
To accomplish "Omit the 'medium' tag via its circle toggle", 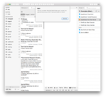I will point(19,44).
